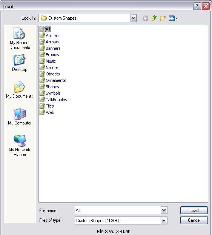Click into the File name text field

tap(118, 210)
